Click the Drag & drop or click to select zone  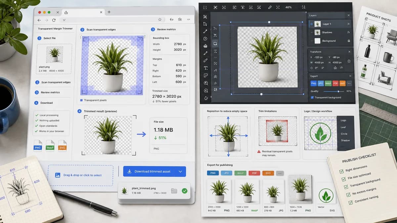(80, 175)
